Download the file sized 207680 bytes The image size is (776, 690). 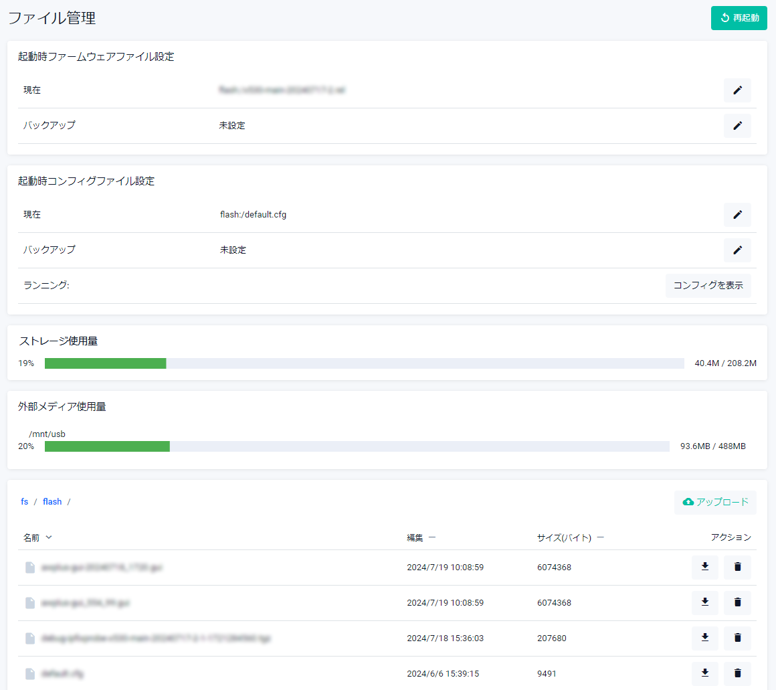coord(704,638)
